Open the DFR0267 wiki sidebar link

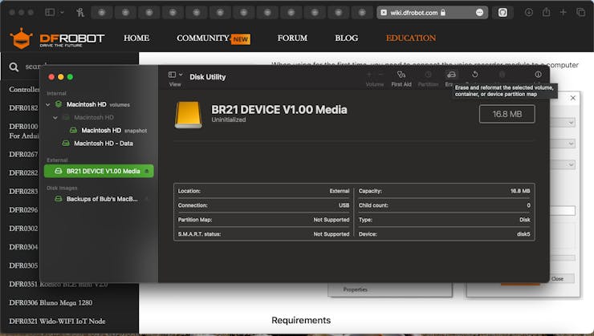click(23, 155)
